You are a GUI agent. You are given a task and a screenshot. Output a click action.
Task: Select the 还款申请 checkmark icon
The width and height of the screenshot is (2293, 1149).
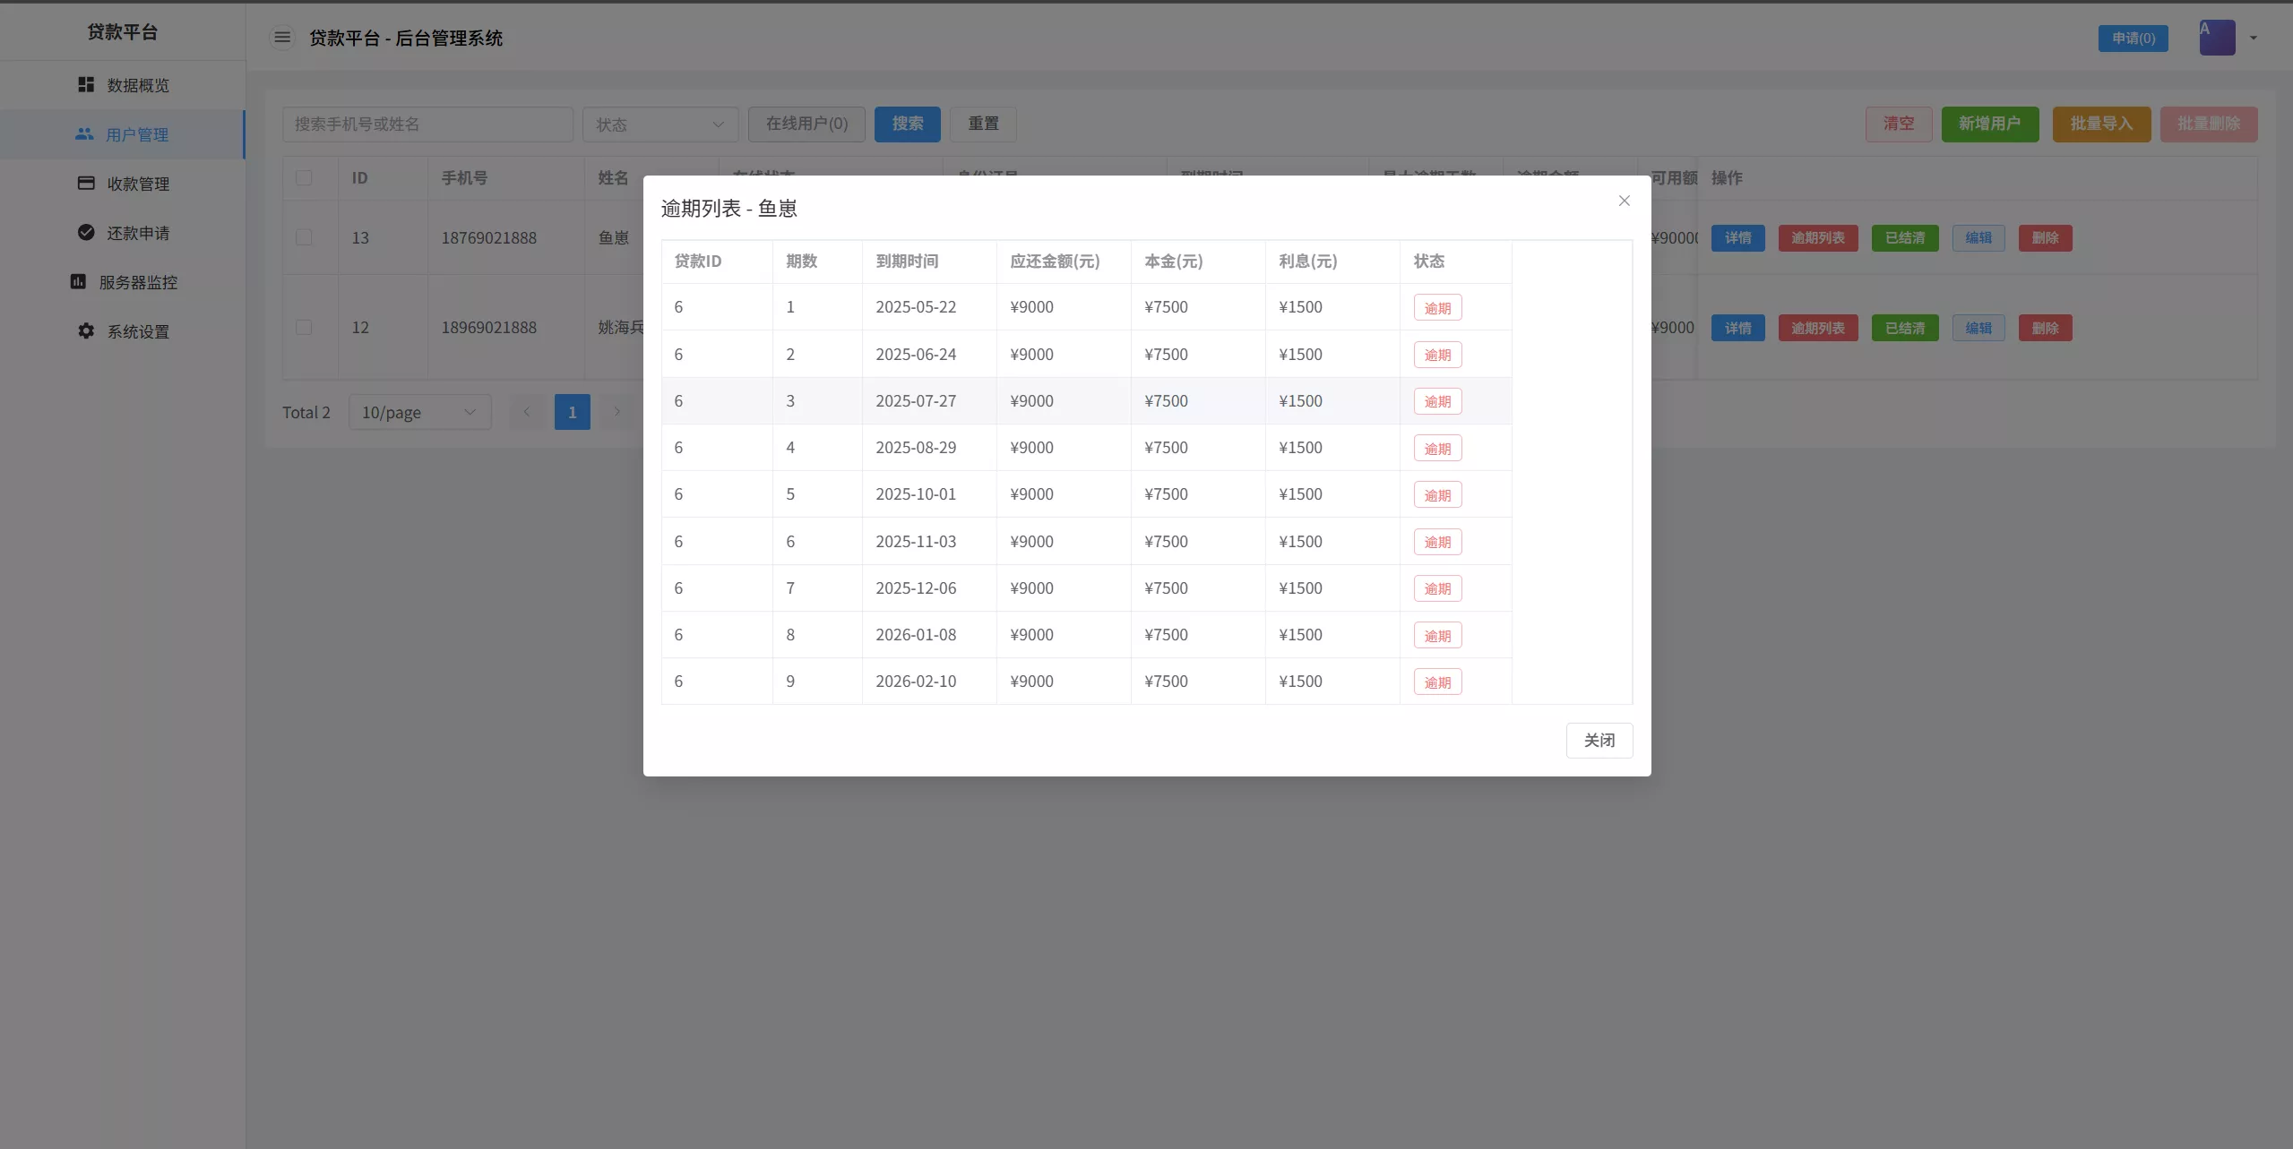point(85,232)
